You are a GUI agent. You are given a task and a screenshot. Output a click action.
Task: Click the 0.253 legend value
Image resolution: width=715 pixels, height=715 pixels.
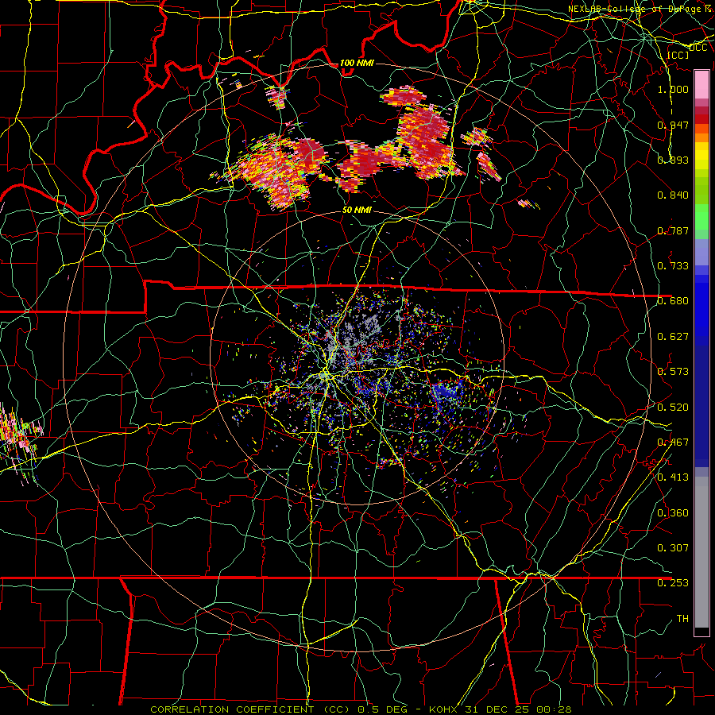(x=673, y=583)
